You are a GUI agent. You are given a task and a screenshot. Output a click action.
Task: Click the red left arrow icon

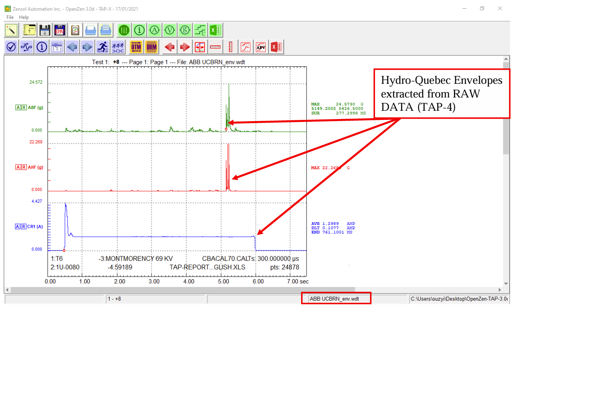click(169, 47)
